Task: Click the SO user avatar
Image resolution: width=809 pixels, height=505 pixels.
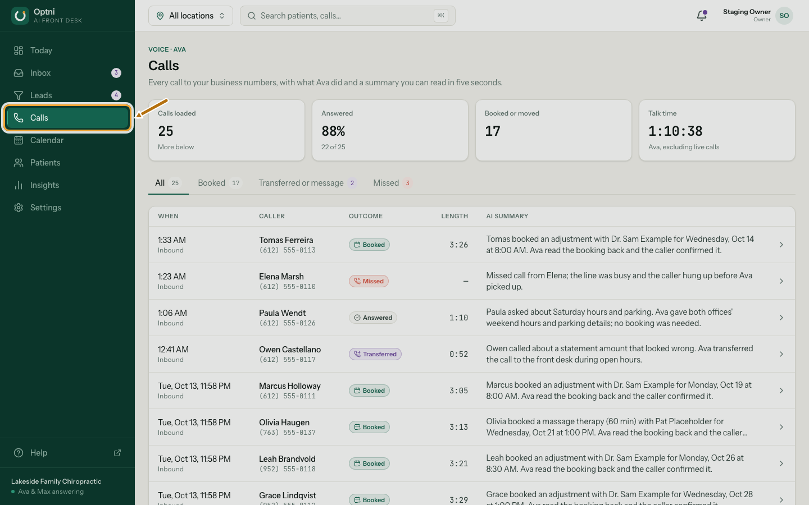Action: (784, 16)
